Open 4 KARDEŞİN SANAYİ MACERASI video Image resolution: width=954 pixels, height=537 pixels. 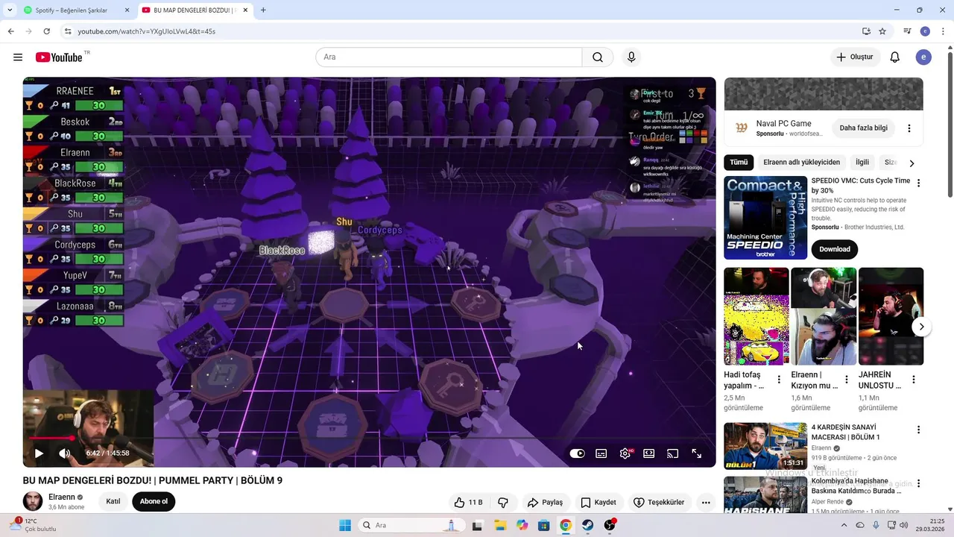[x=765, y=446]
